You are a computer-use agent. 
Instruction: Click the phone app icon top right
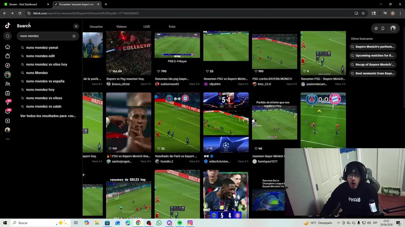[x=383, y=28]
